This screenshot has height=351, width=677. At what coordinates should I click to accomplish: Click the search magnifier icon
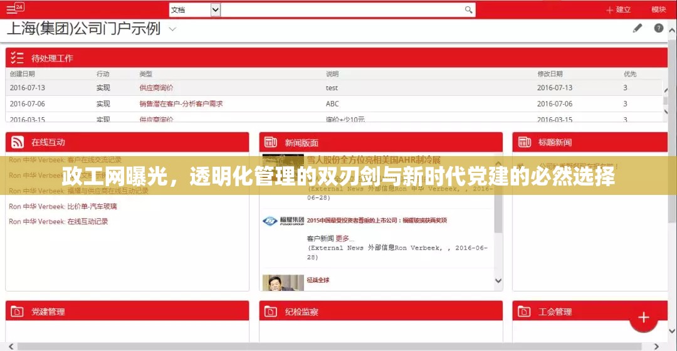pos(468,9)
